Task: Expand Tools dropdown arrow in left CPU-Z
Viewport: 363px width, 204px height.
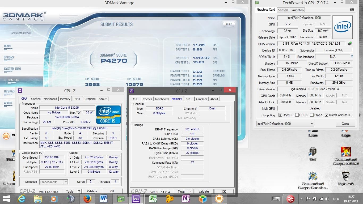Action: tap(79, 191)
